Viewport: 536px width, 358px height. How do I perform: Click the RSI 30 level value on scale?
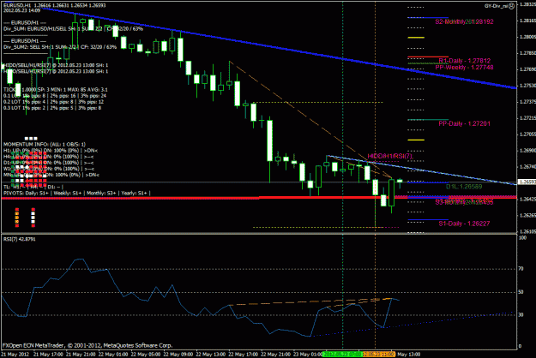pos(521,314)
